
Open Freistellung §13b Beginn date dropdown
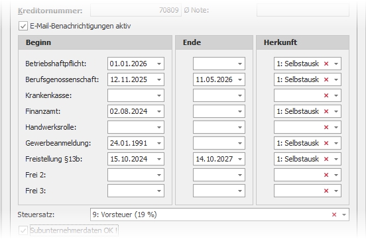[159, 159]
